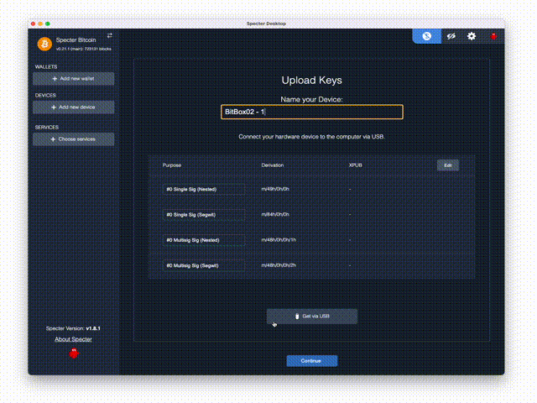The height and width of the screenshot is (403, 537).
Task: Click derivation m/48h/0h/0h/2h
Action: click(x=279, y=265)
